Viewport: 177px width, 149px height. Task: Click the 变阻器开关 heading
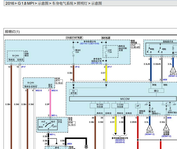pos(168,42)
